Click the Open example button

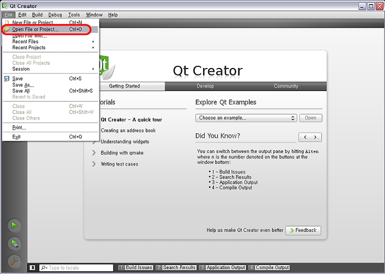click(x=311, y=118)
